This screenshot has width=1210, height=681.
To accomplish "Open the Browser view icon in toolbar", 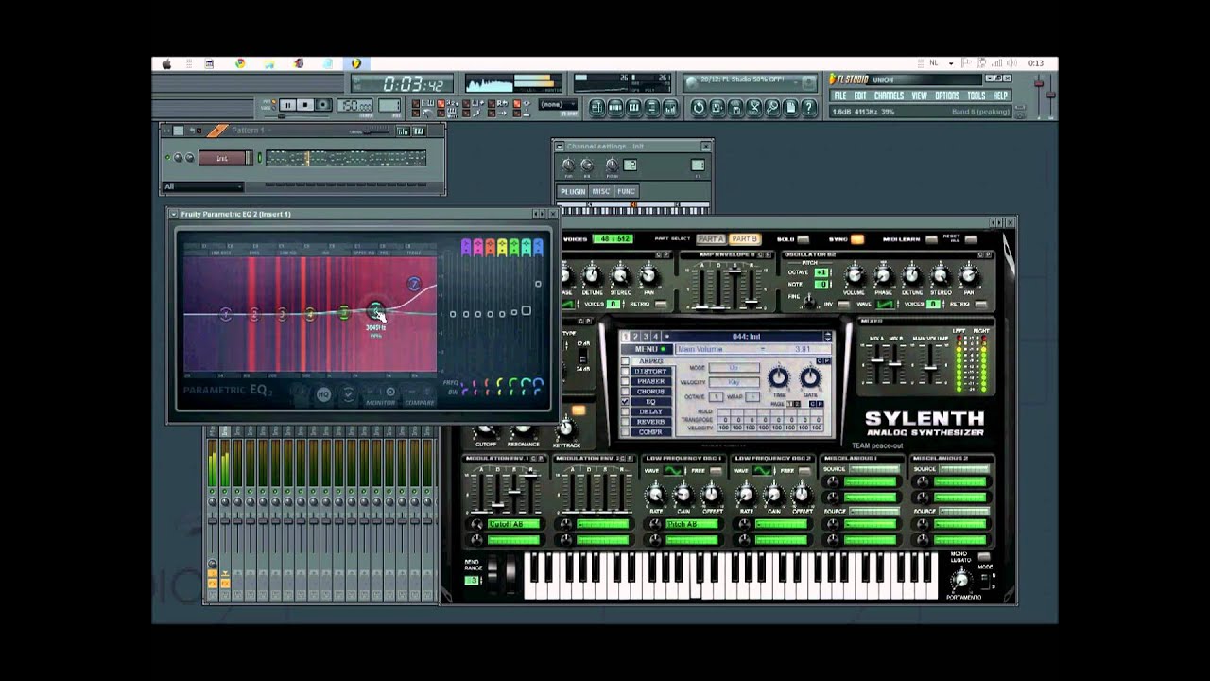I will click(x=652, y=108).
